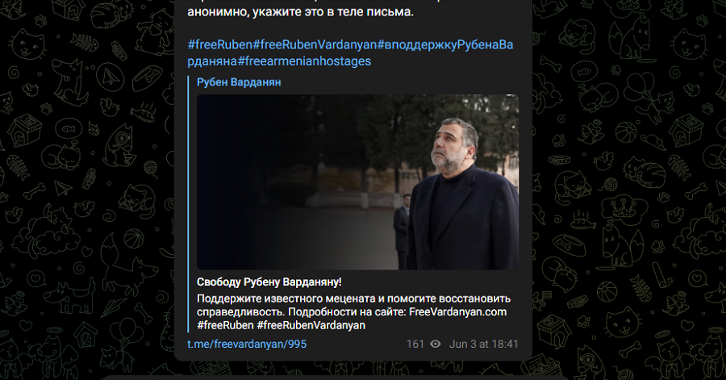The image size is (726, 380).
Task: Click the Jun 3 at 18:41 timestamp
Action: tap(483, 344)
